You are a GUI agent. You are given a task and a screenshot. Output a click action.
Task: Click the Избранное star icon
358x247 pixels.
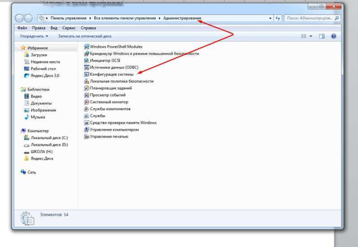pyautogui.click(x=23, y=48)
